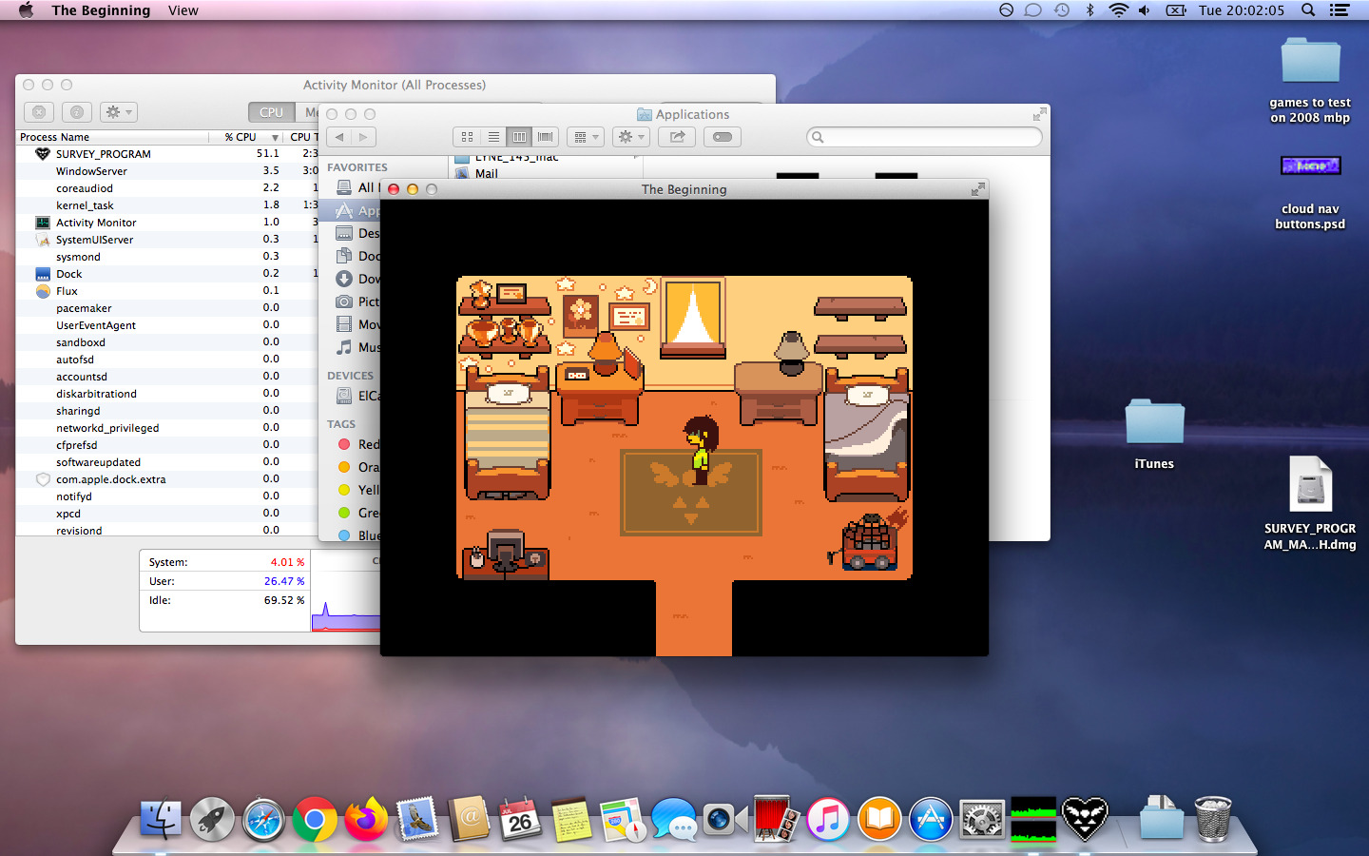Open the View menu in menu bar
The image size is (1369, 856).
click(183, 10)
